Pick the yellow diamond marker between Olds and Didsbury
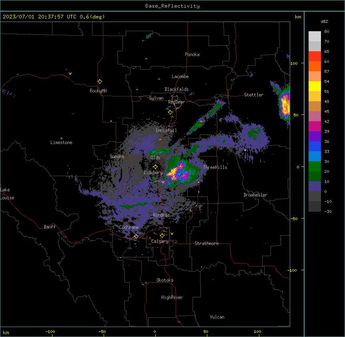This screenshot has height=337, width=345. (155, 167)
